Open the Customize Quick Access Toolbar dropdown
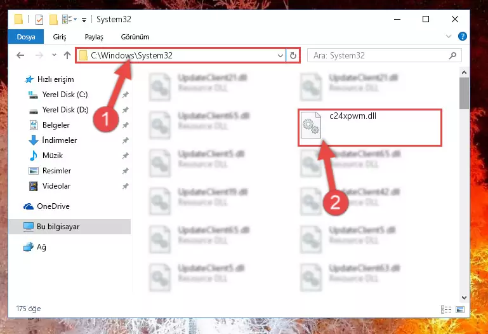The image size is (488, 334). [84, 20]
